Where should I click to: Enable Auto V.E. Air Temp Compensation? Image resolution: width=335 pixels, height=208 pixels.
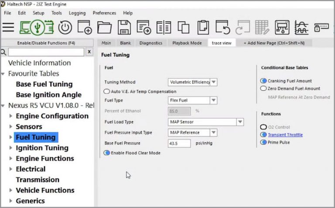[107, 92]
